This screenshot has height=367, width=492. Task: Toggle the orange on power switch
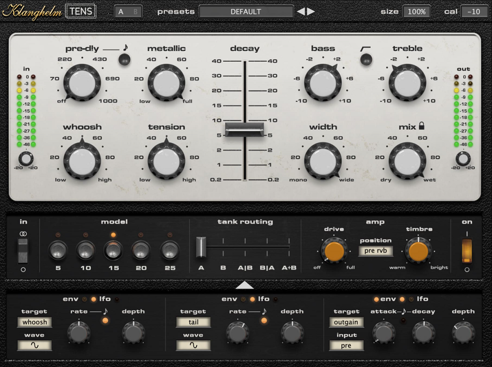click(x=467, y=251)
